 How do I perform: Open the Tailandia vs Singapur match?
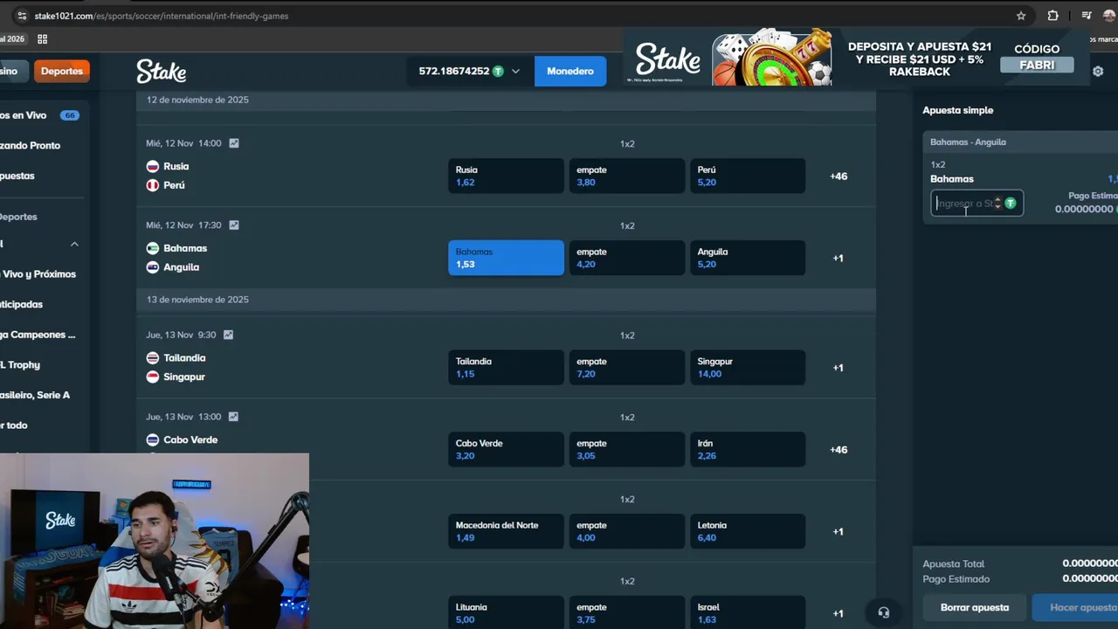176,367
